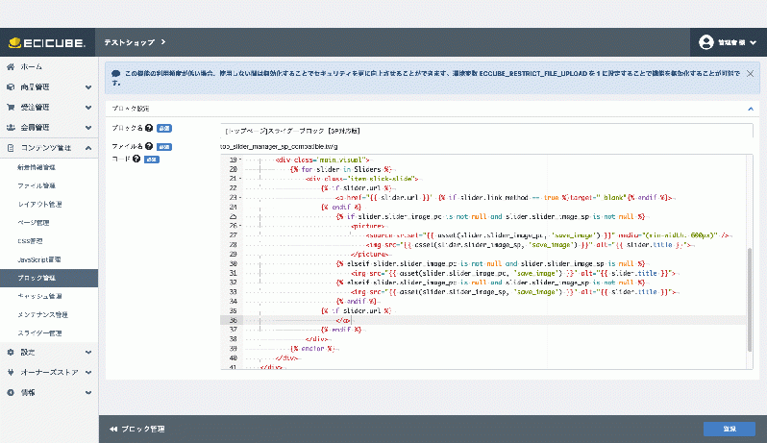Click the ブロック名 input field
The height and width of the screenshot is (443, 767).
tap(486, 131)
